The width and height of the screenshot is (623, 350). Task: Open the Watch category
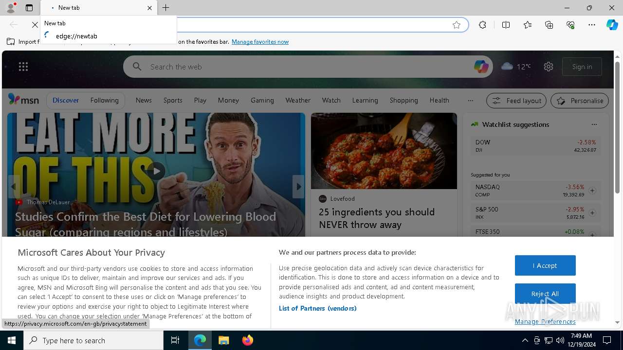(x=331, y=100)
